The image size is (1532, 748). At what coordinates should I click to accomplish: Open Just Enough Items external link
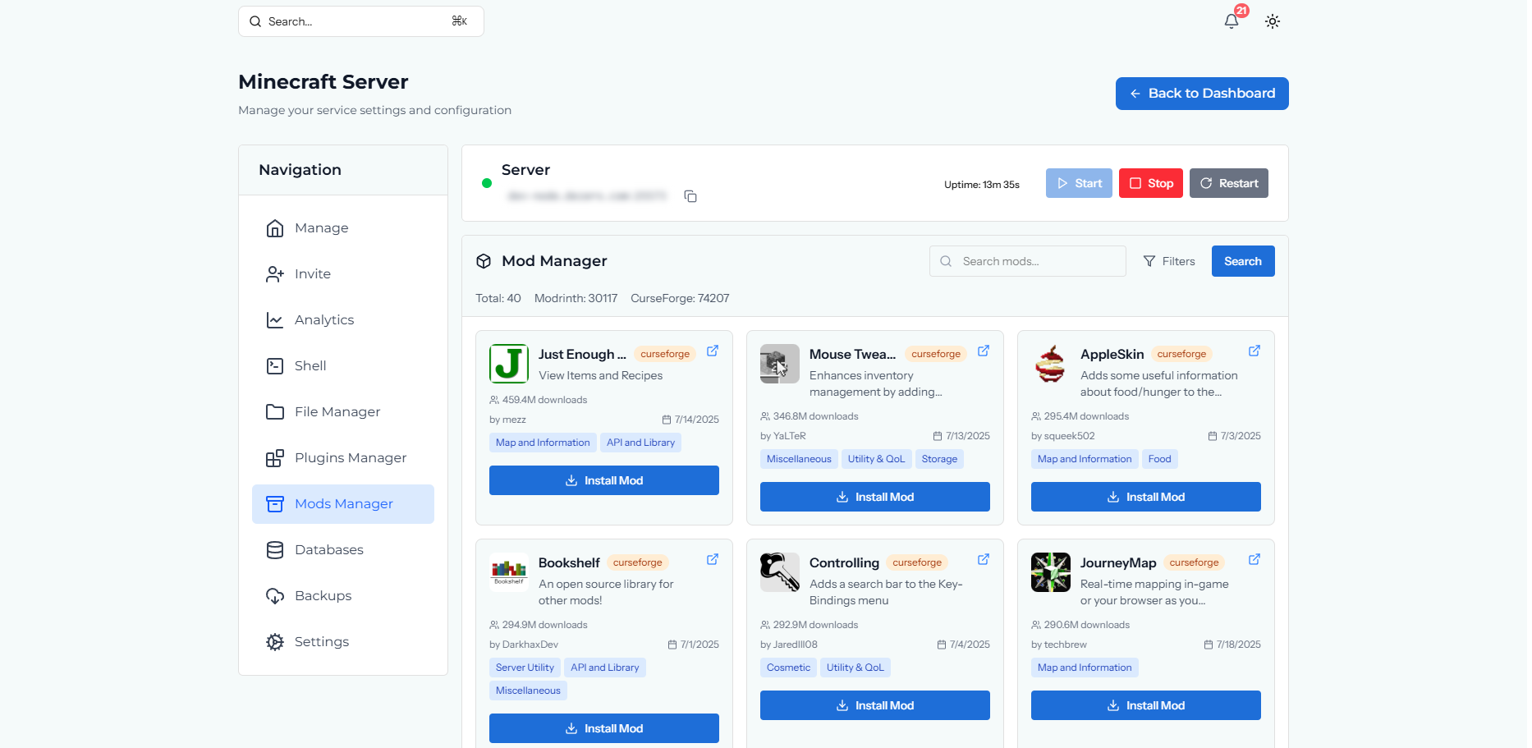point(713,351)
